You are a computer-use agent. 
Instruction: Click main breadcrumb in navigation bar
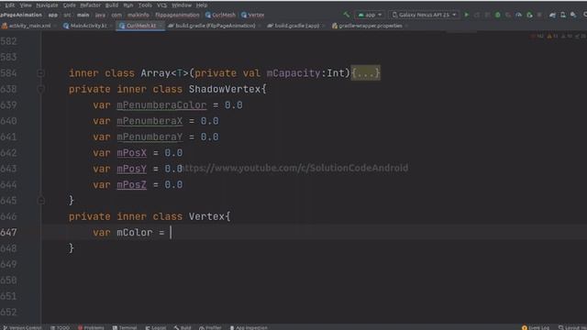tap(83, 15)
